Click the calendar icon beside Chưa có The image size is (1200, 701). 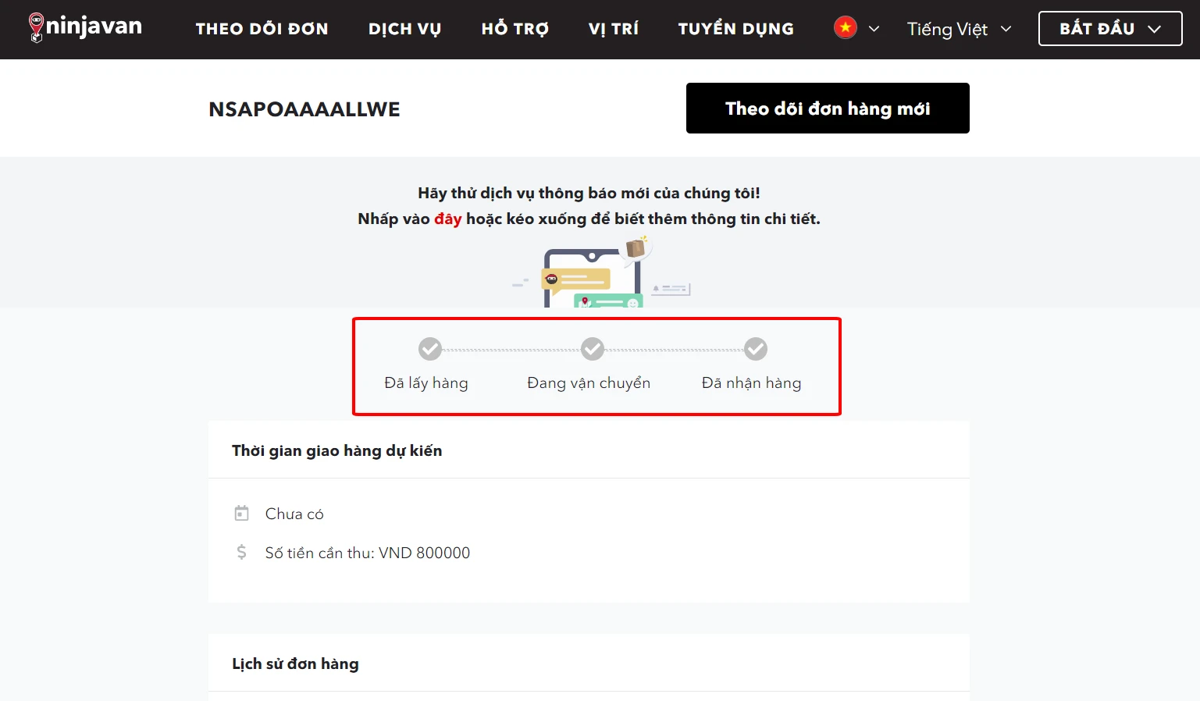coord(241,513)
